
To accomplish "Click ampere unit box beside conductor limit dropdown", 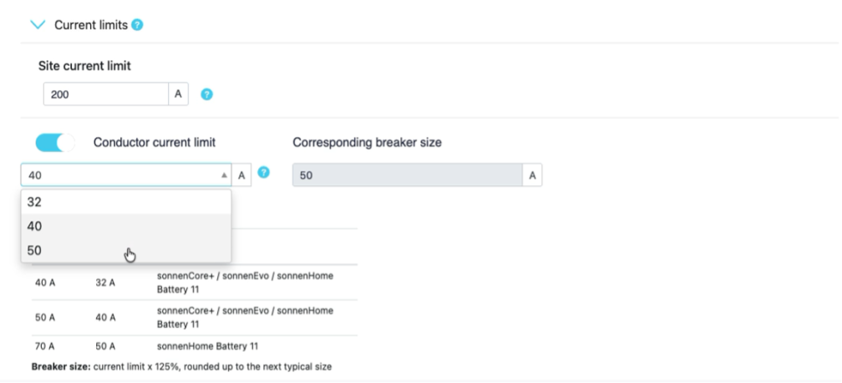I will pos(241,175).
